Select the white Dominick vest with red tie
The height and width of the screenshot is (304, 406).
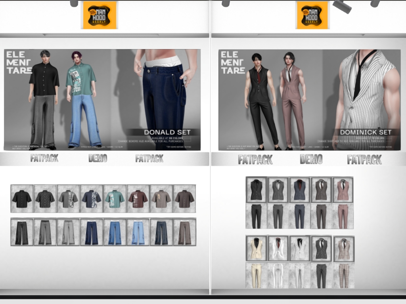pos(278,249)
